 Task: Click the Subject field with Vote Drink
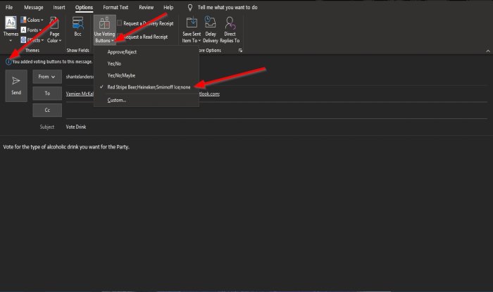point(276,127)
